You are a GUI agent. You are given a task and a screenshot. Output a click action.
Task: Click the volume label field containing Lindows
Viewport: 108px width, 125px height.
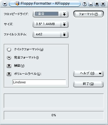click(39, 82)
